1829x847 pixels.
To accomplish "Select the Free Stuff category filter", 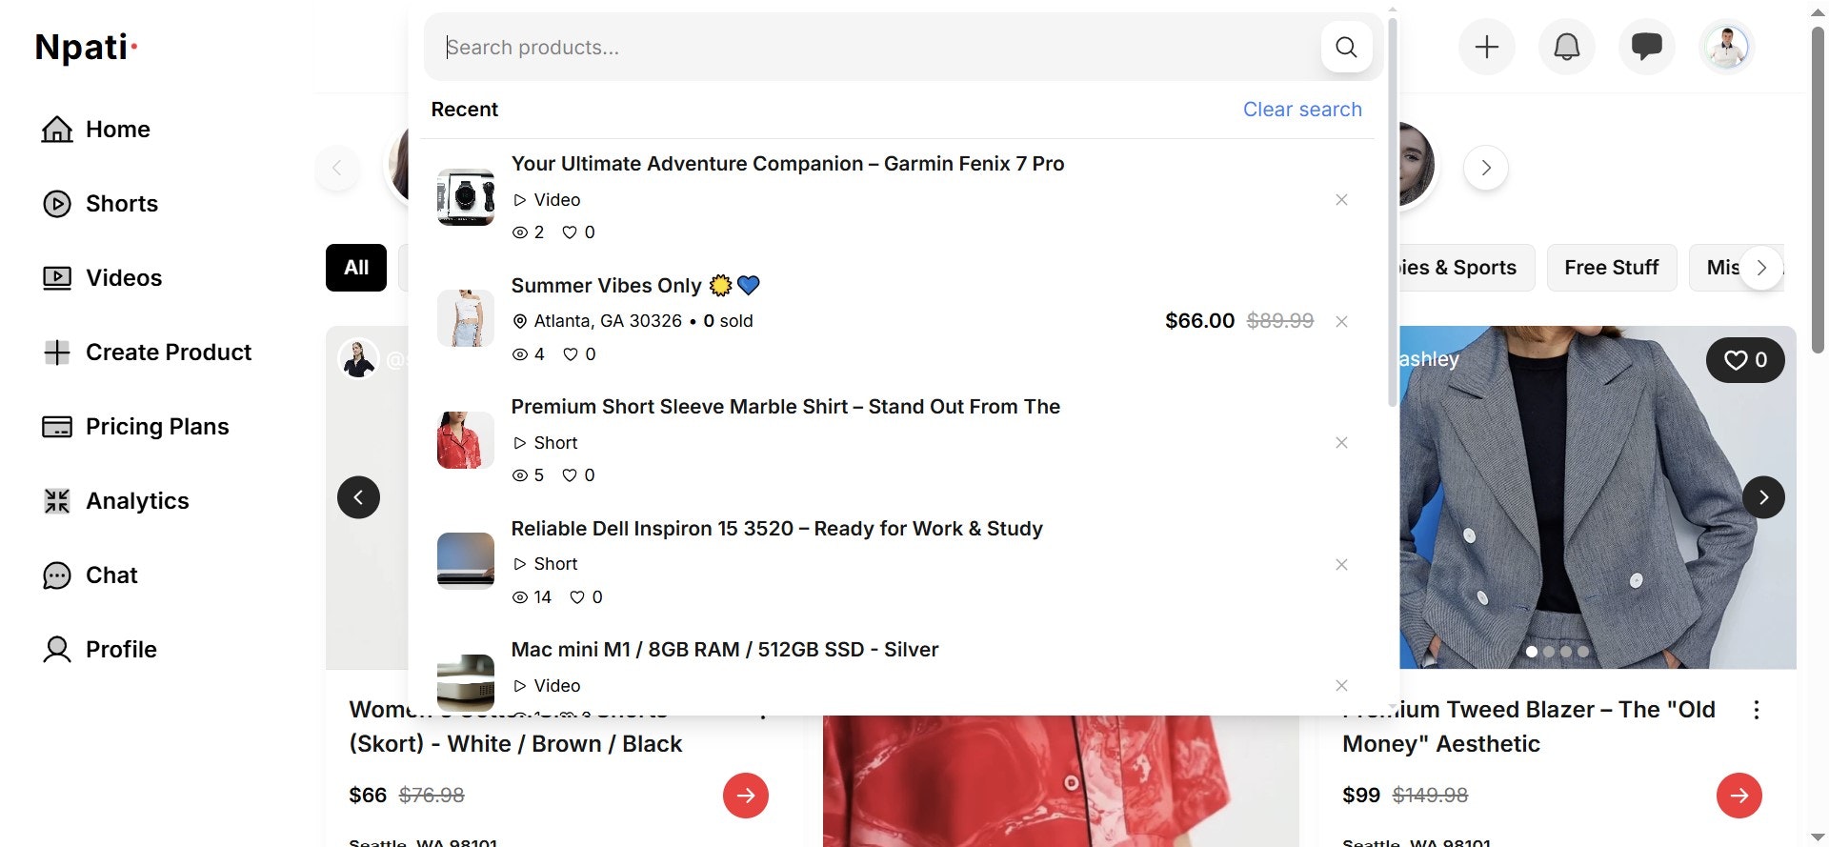I will click(x=1612, y=267).
